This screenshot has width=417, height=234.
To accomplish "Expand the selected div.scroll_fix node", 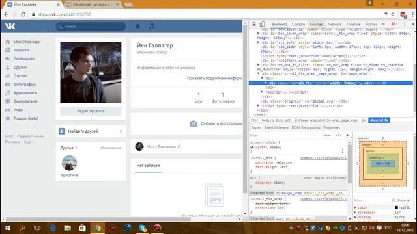I will point(265,83).
